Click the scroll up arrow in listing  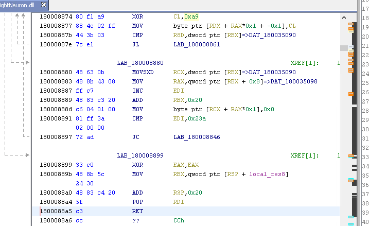(344, 18)
